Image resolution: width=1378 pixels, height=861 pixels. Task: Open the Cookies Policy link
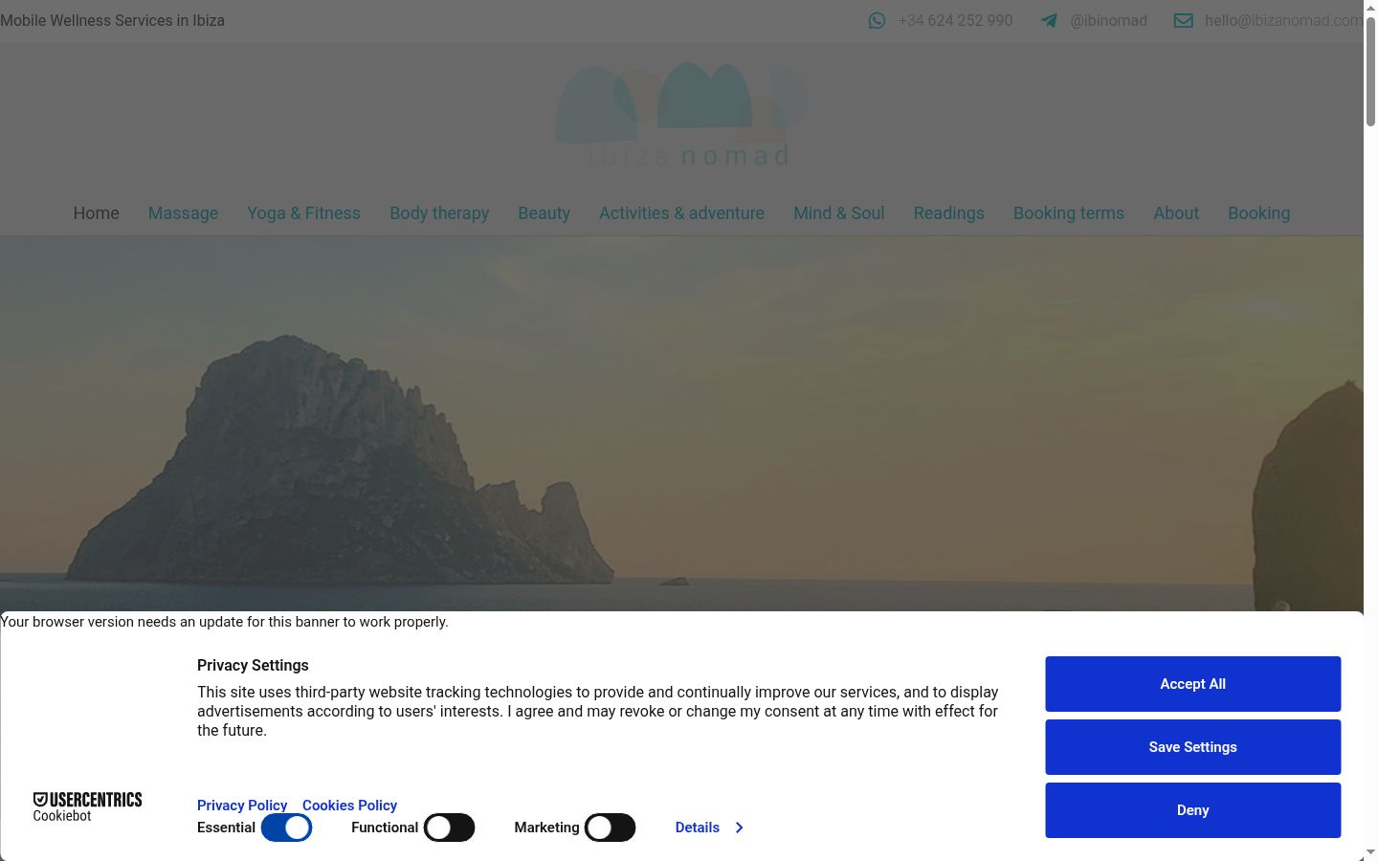pyautogui.click(x=349, y=806)
